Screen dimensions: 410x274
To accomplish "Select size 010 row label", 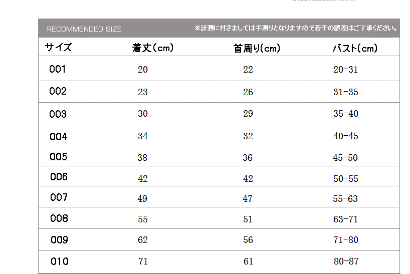I will [60, 261].
